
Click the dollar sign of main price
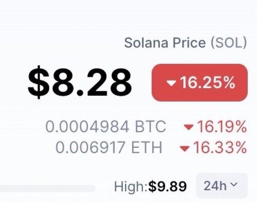[x=39, y=82]
